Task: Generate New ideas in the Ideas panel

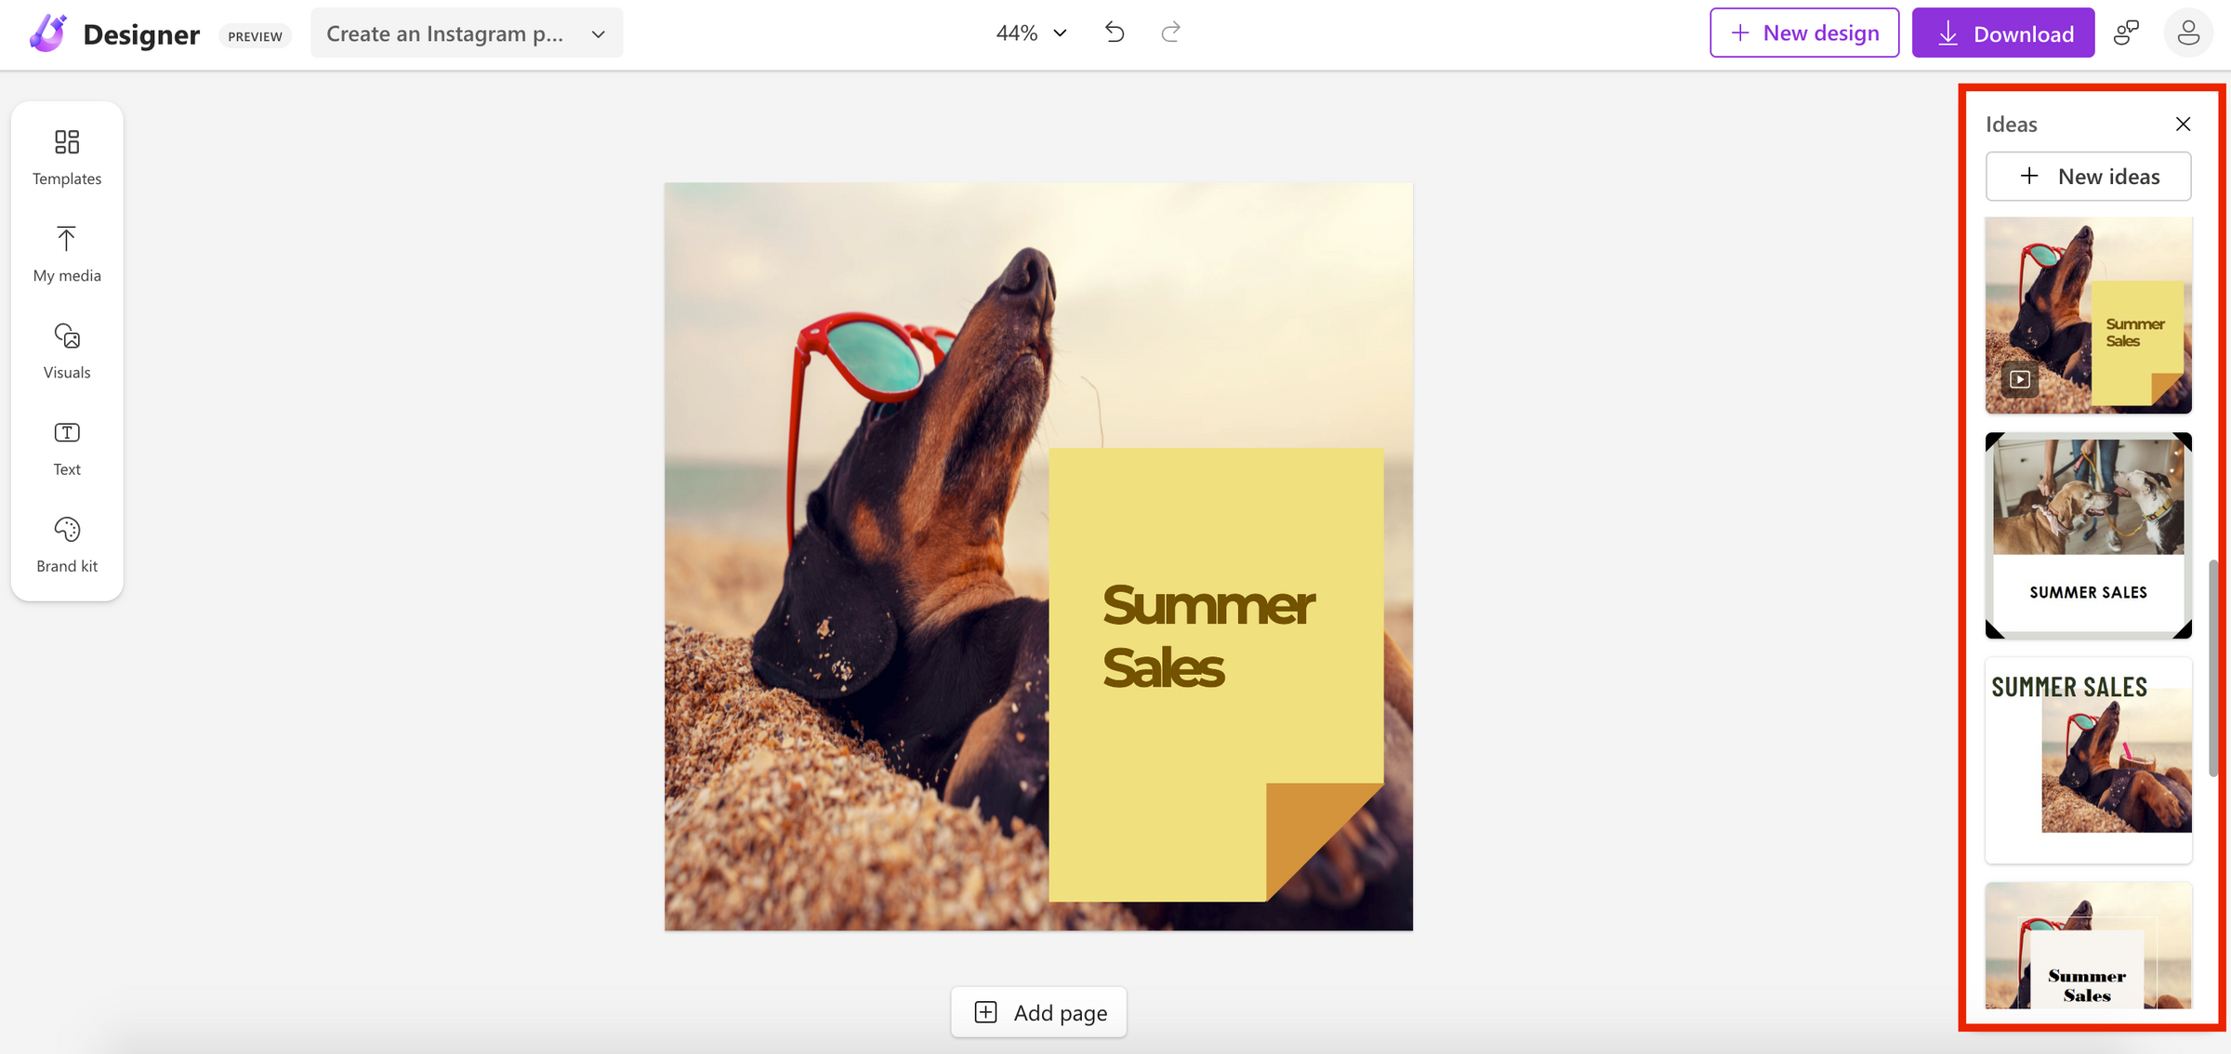Action: point(2088,176)
